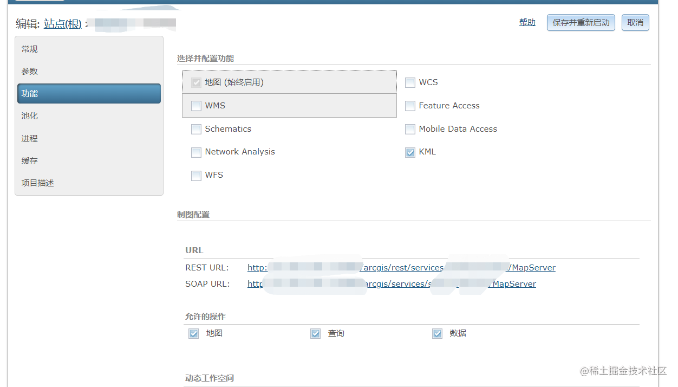Uncheck 查询 under 允许的操作

[315, 333]
